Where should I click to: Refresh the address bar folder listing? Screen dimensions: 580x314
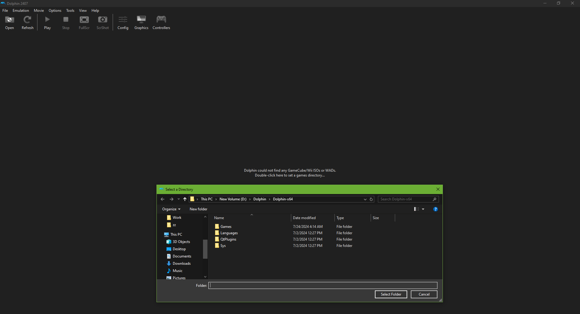[x=371, y=199]
